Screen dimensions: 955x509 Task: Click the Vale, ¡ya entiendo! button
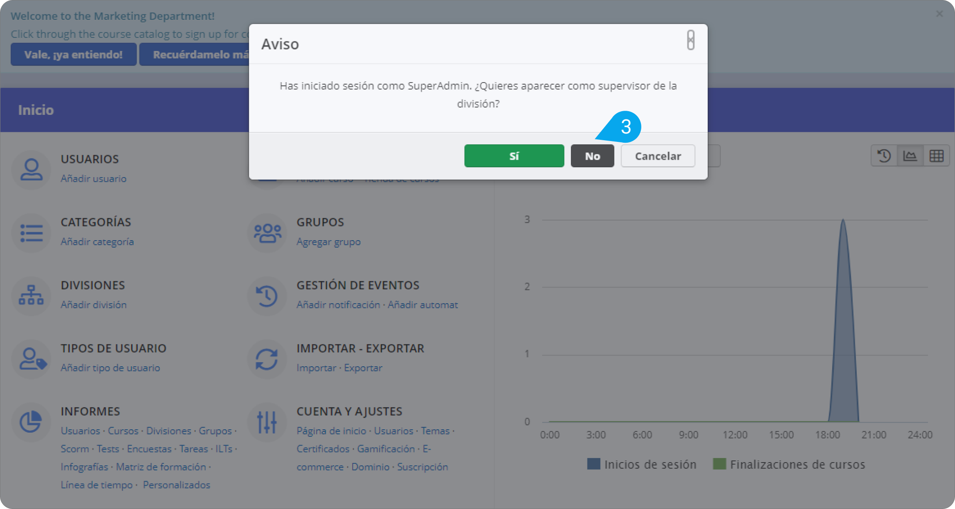[x=73, y=54]
